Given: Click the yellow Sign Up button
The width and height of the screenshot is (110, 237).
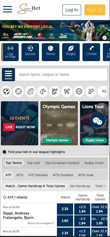Looking at the screenshot, I should point(95,10).
